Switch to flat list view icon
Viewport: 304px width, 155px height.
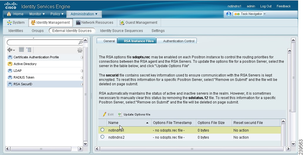pos(21,50)
